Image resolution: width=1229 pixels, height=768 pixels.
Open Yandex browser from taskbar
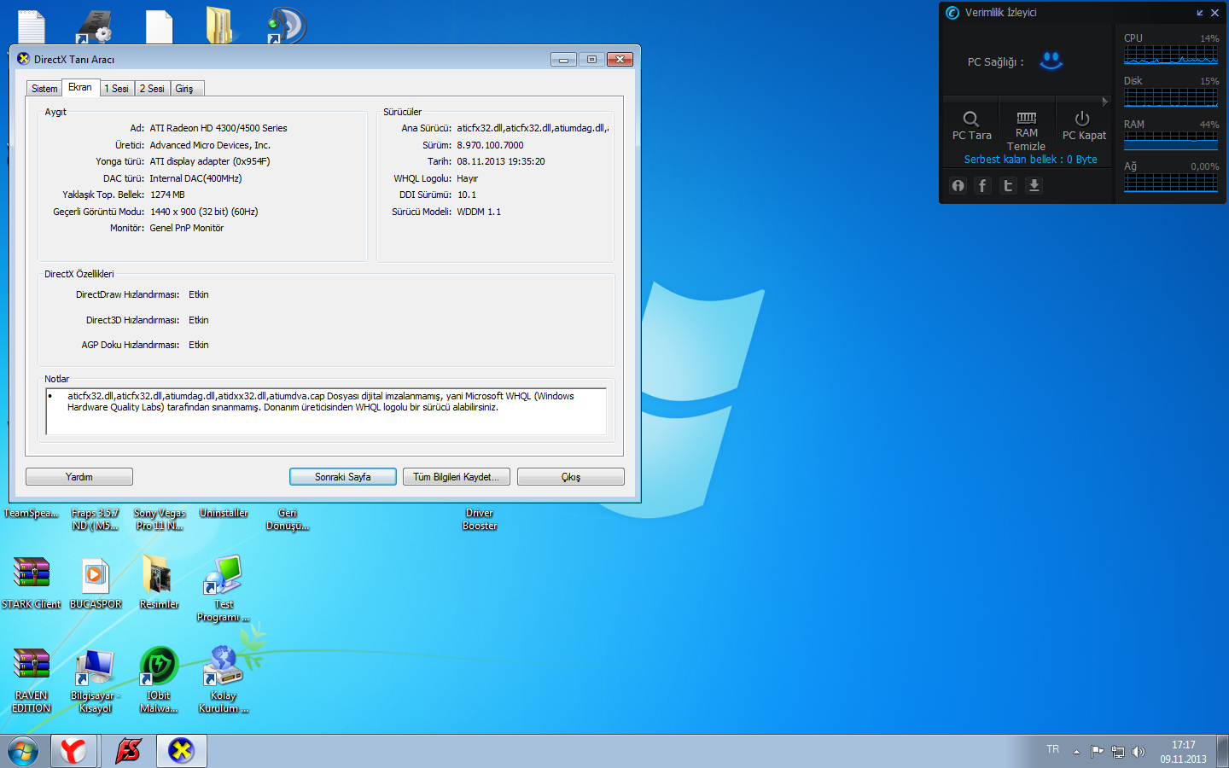(x=73, y=751)
